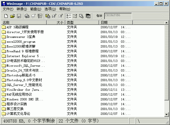Minimize the WinImage window
170x125 pixels.
(156, 4)
